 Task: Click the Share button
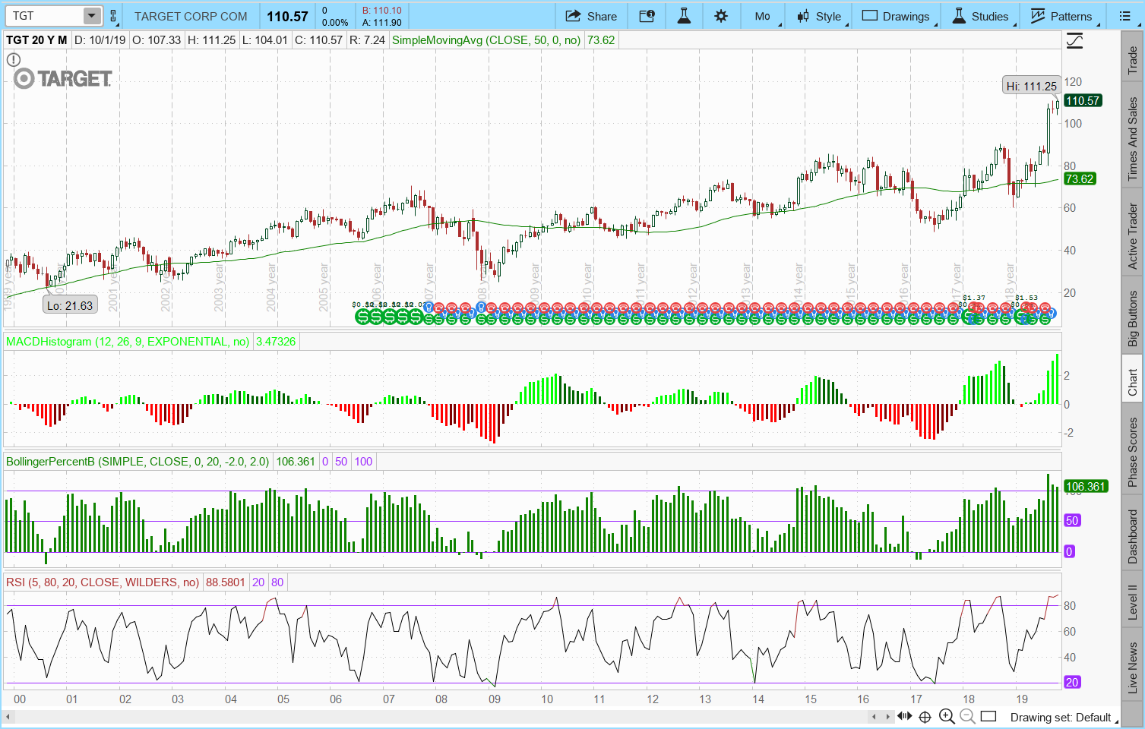[592, 16]
